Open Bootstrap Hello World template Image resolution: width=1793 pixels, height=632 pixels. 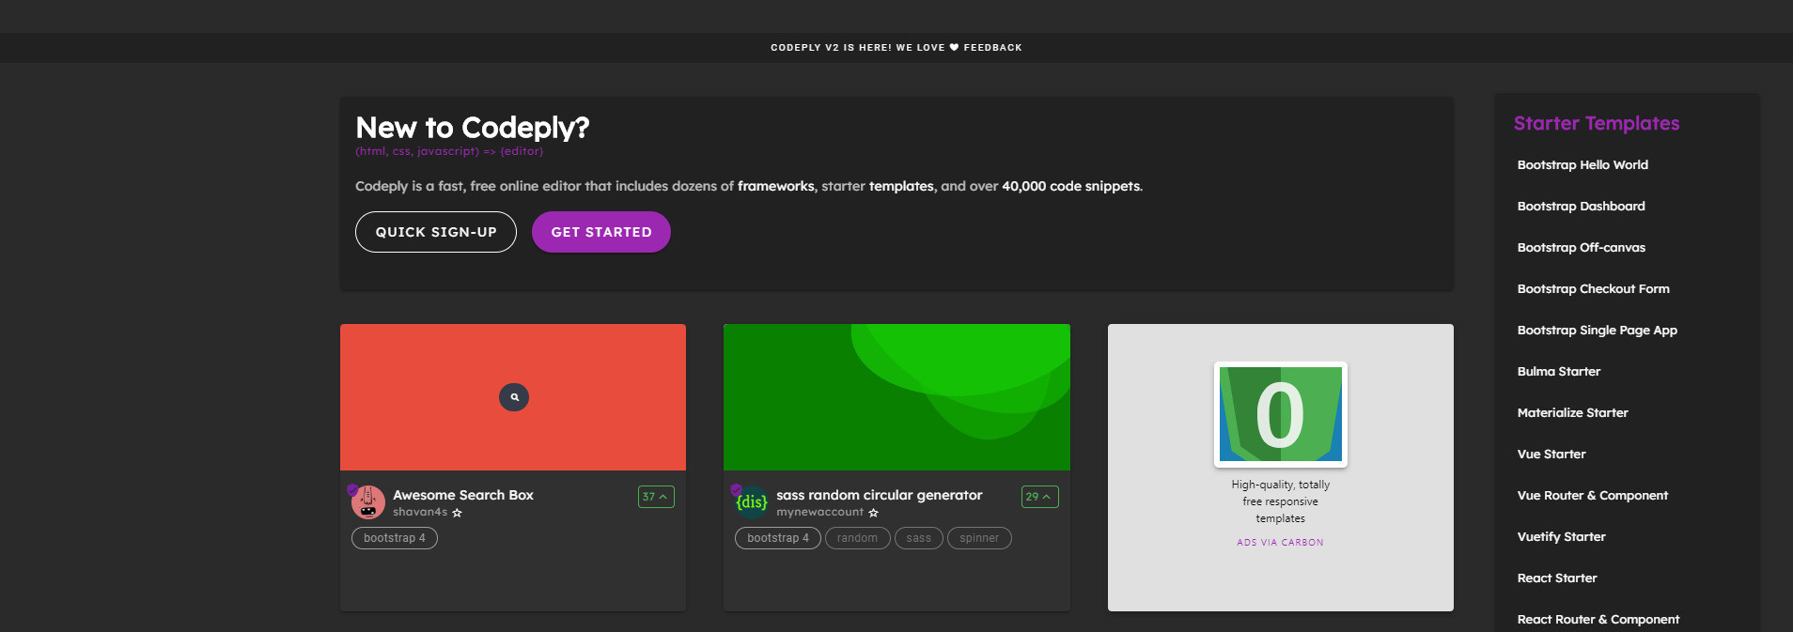click(x=1583, y=164)
